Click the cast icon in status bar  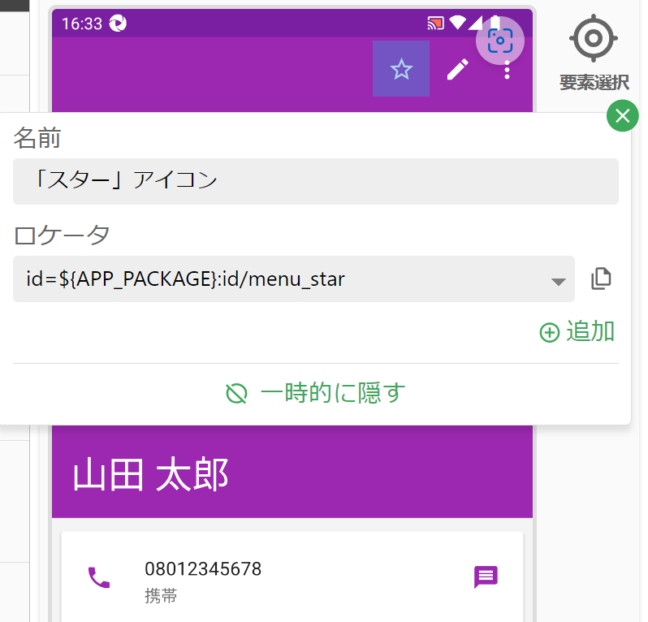pyautogui.click(x=435, y=24)
